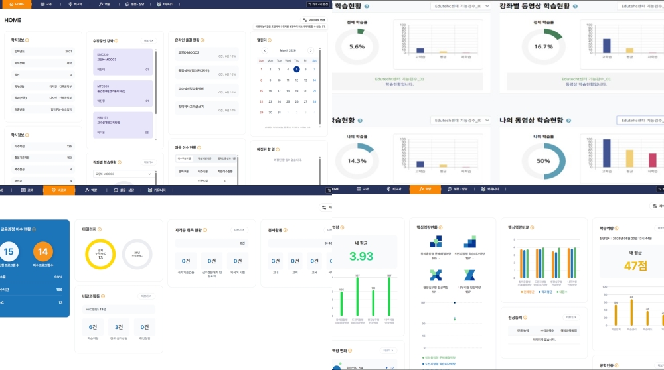Go to the previous month in the calendar
The image size is (664, 370).
265,50
